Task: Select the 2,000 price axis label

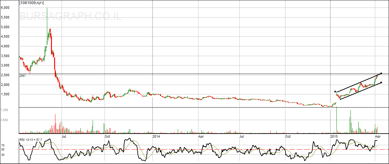Action: tap(5, 85)
